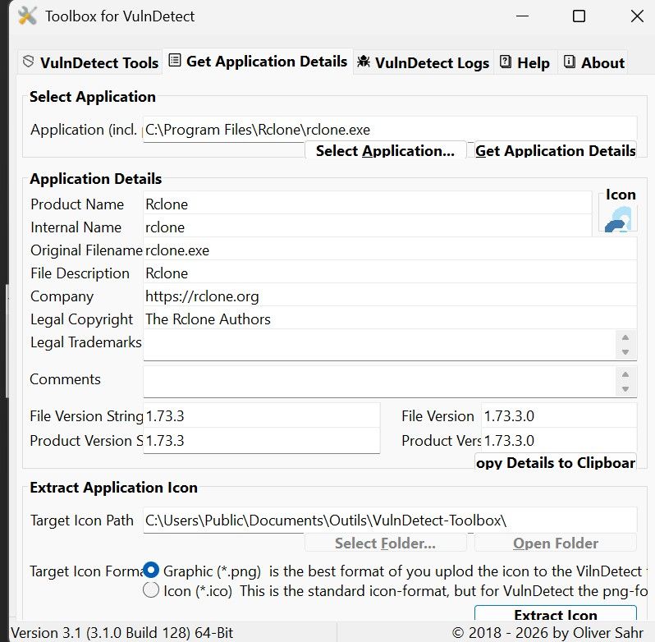
Task: Click the Application path input field
Action: 389,129
